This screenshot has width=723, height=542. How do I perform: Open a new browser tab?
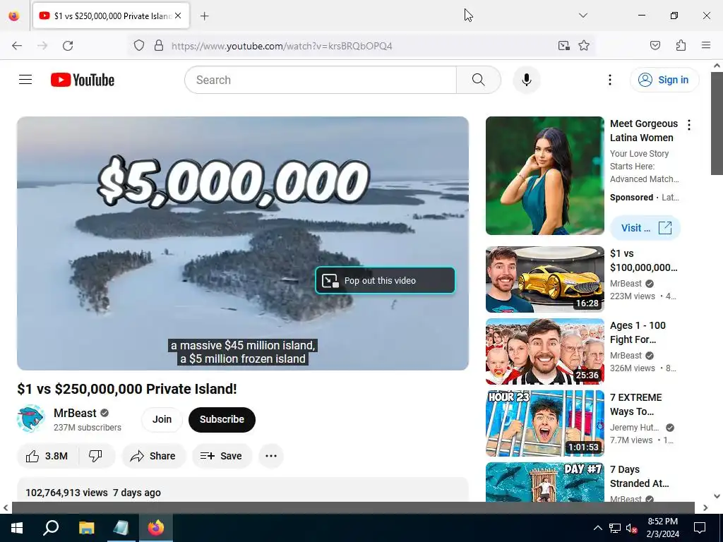205,16
